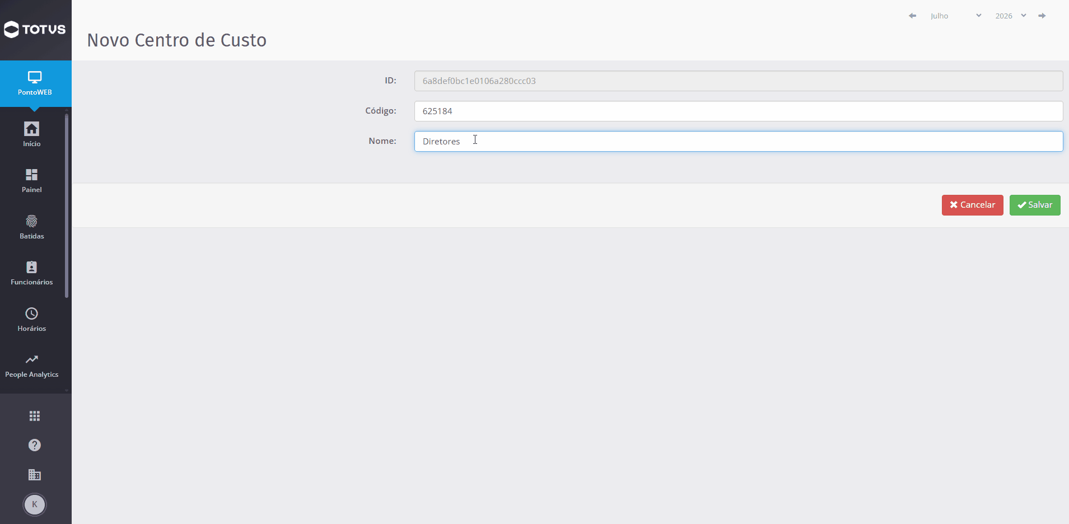The image size is (1069, 524).
Task: Open the month dropdown showing Julho
Action: click(956, 16)
